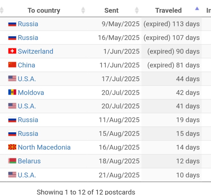The height and width of the screenshot is (195, 211).
Task: Sort by the Sent column header
Action: coord(111,10)
